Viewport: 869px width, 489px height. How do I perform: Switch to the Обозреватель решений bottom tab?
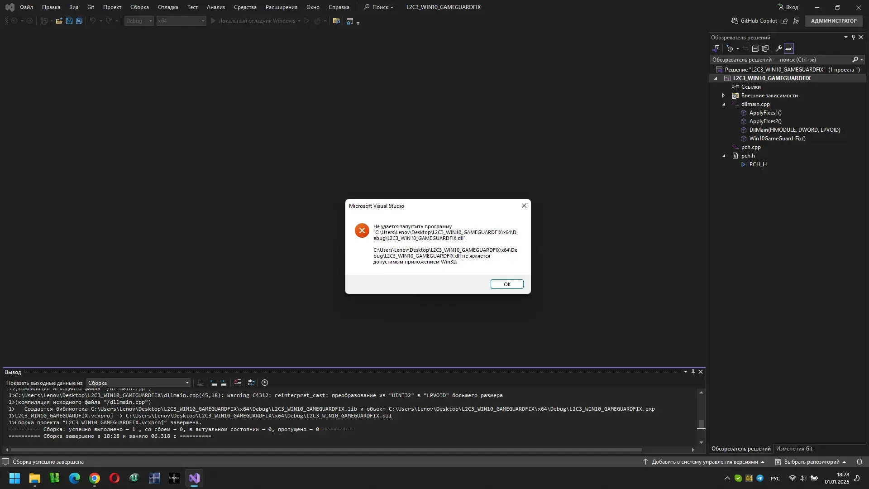pos(741,449)
